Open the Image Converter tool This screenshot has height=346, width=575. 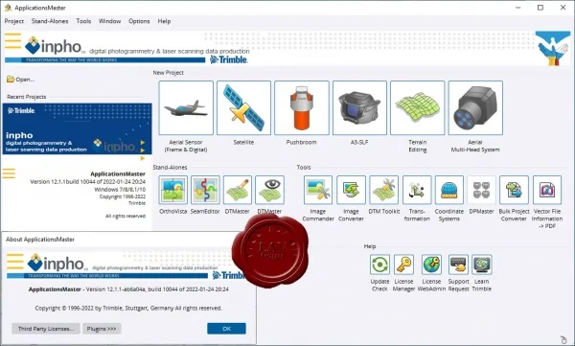point(351,190)
